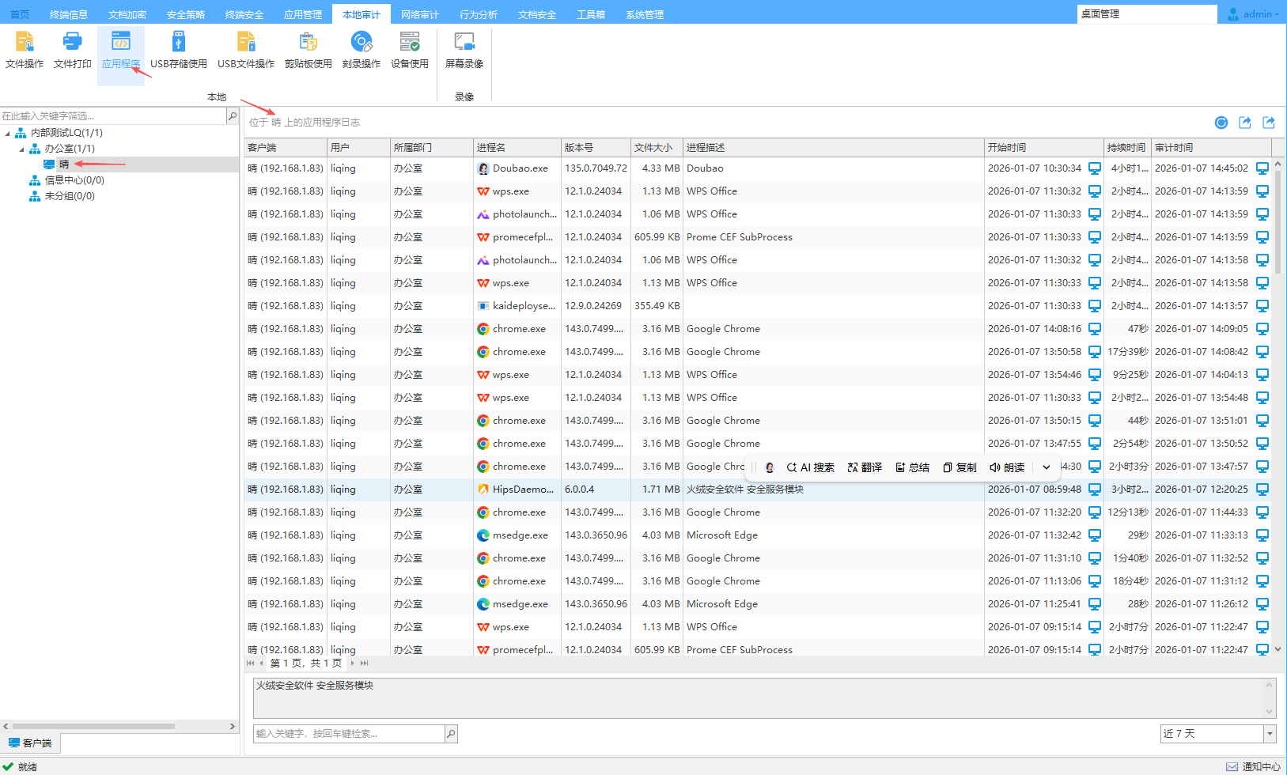1287x775 pixels.
Task: Click the search magnifier in the tree filter
Action: [232, 116]
